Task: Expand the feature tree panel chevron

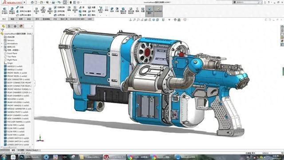Action: 32,26
